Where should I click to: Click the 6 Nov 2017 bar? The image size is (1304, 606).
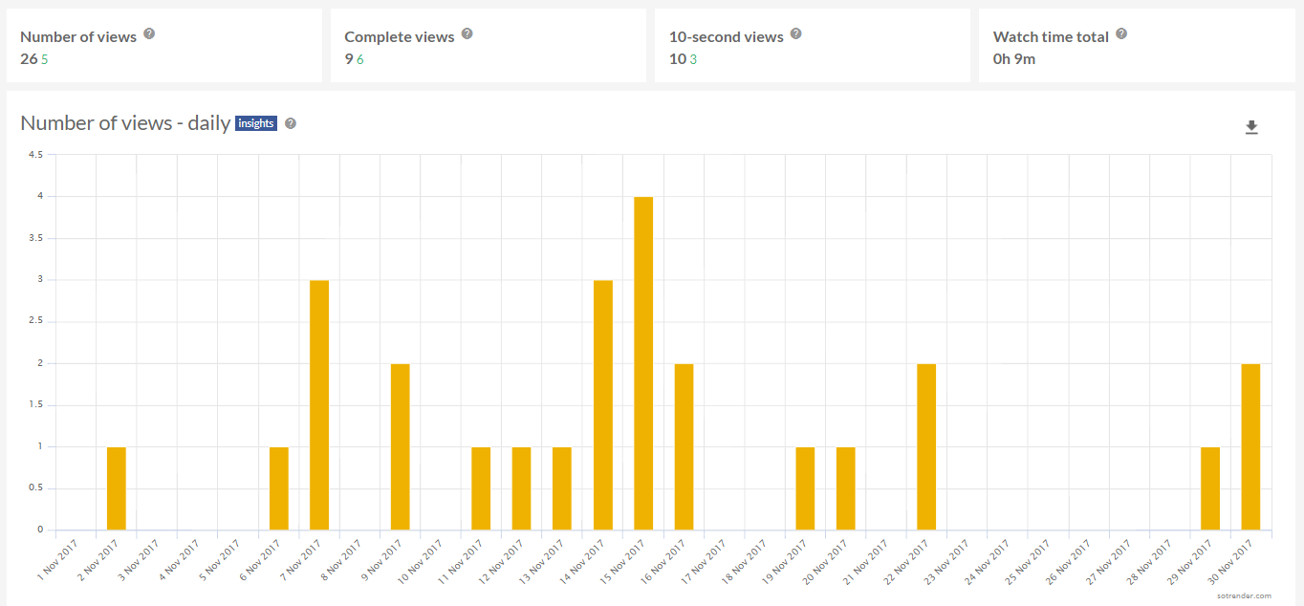click(279, 488)
